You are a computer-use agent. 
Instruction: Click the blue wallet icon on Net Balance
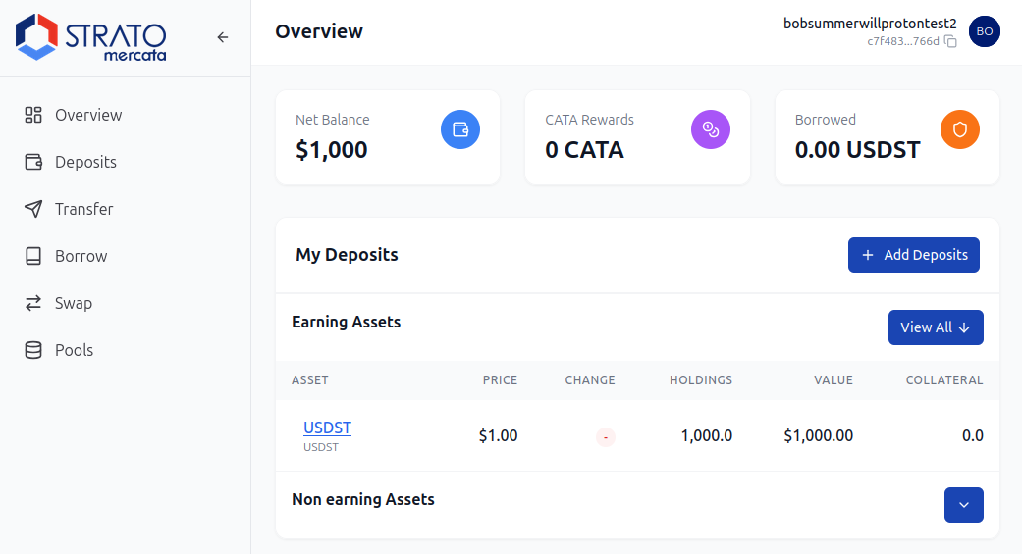coord(459,129)
